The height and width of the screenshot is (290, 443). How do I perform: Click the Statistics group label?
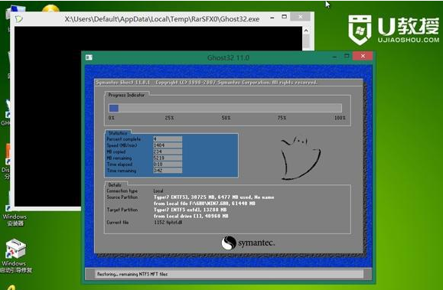tap(118, 133)
